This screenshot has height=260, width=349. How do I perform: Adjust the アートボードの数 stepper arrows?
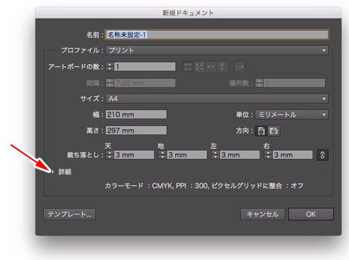(x=110, y=67)
